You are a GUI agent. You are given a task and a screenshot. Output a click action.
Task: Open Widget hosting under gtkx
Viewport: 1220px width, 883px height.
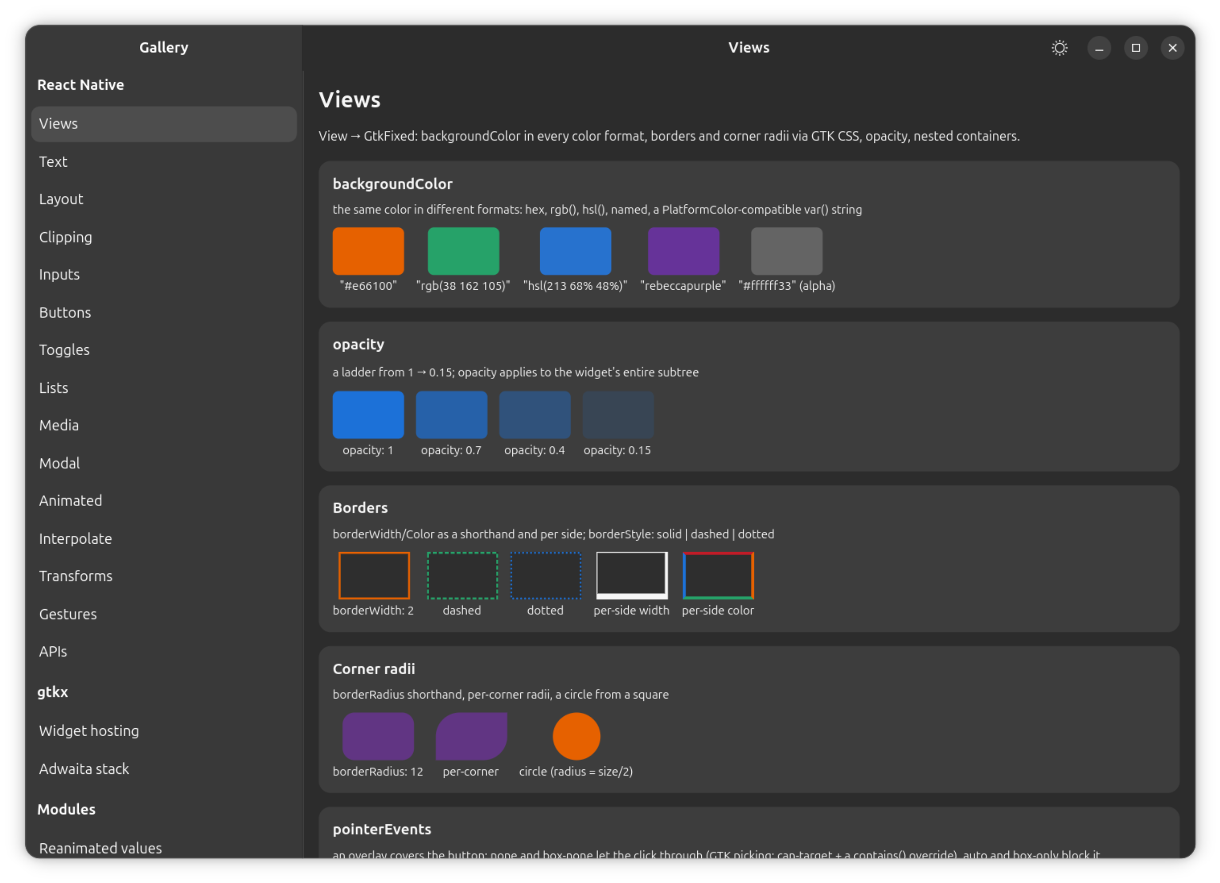164,731
